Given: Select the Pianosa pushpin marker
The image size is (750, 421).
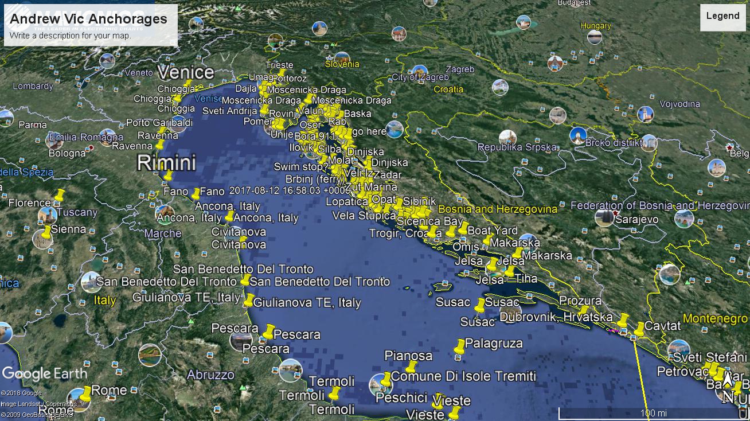Looking at the screenshot, I should (x=411, y=367).
